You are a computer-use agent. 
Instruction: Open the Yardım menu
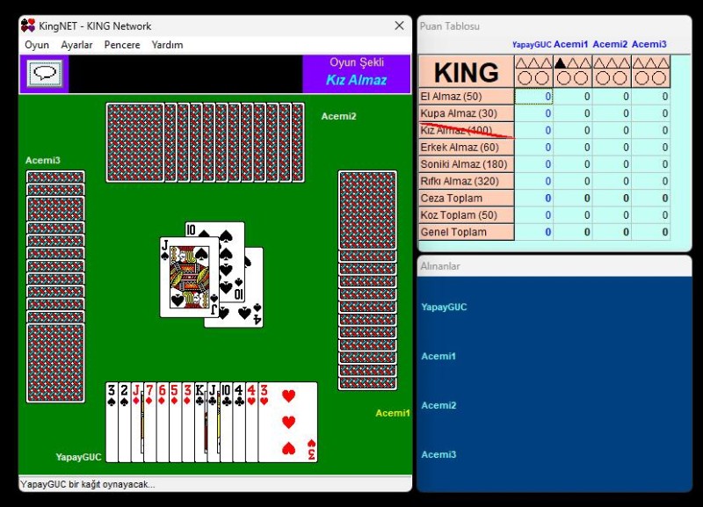[x=167, y=45]
